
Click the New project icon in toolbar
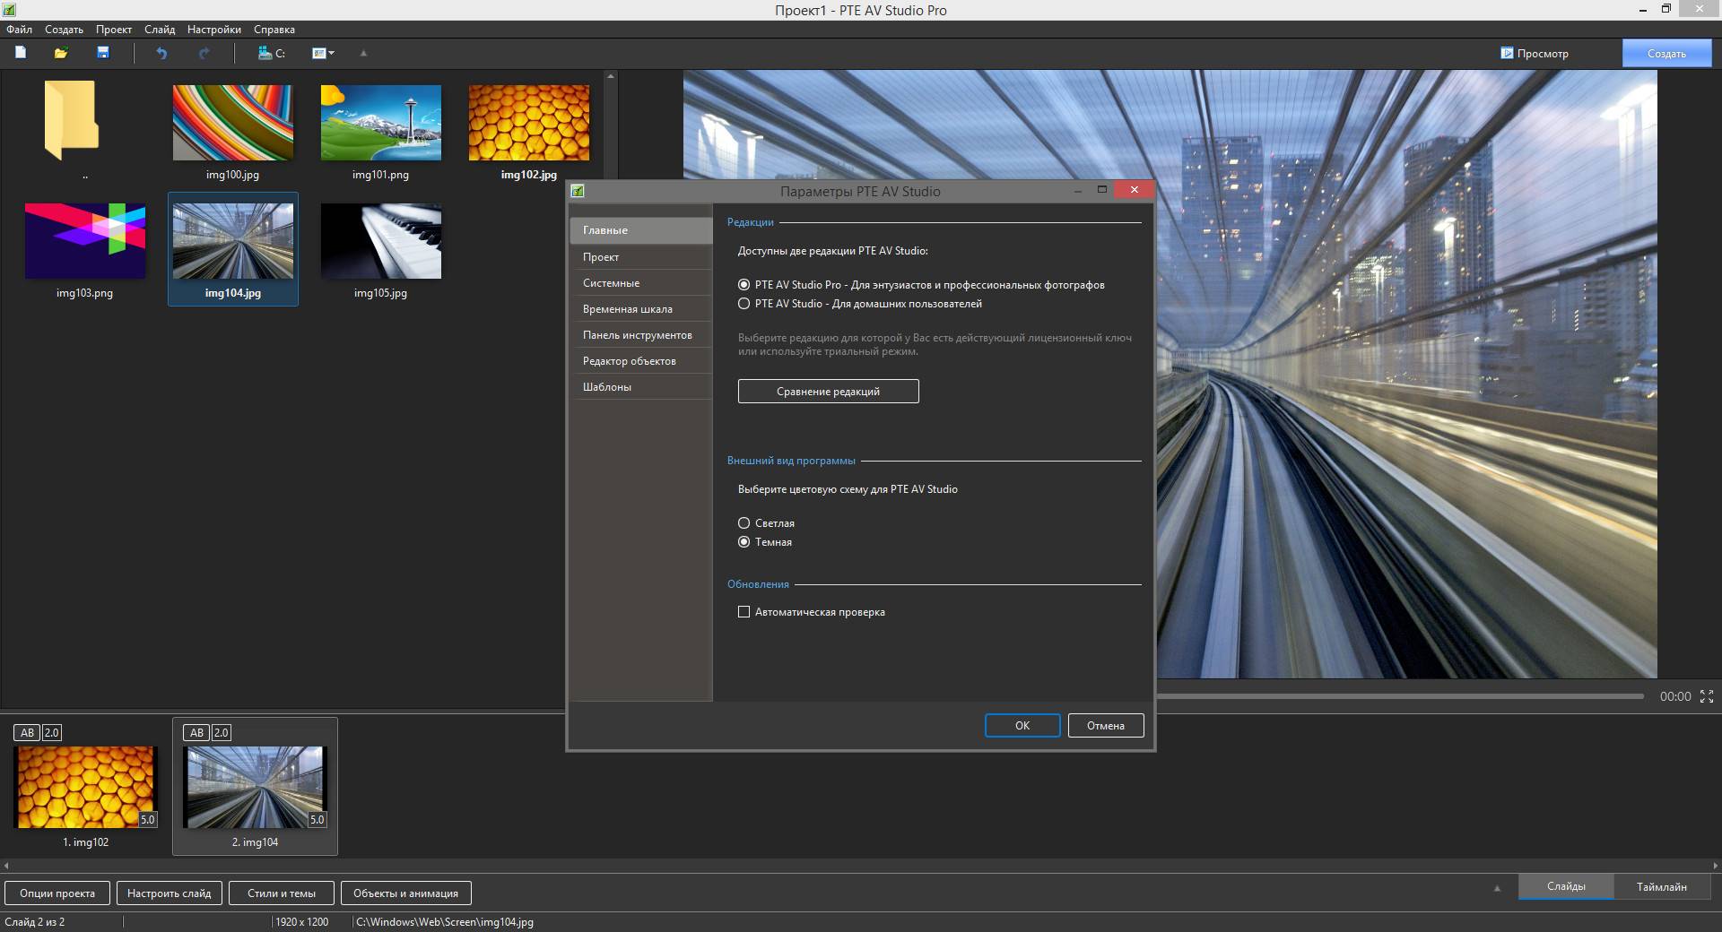pyautogui.click(x=21, y=53)
